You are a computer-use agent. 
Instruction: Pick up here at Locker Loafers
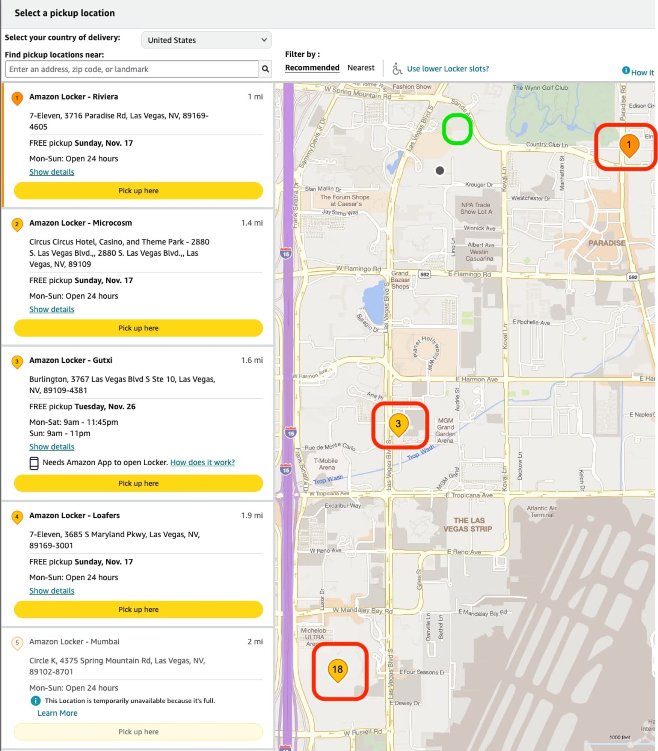click(x=138, y=609)
